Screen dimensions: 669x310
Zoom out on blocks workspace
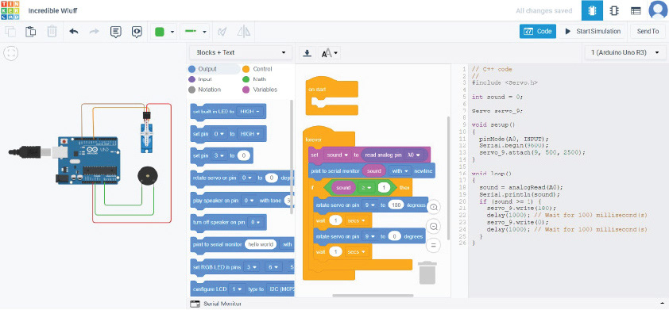(x=434, y=227)
